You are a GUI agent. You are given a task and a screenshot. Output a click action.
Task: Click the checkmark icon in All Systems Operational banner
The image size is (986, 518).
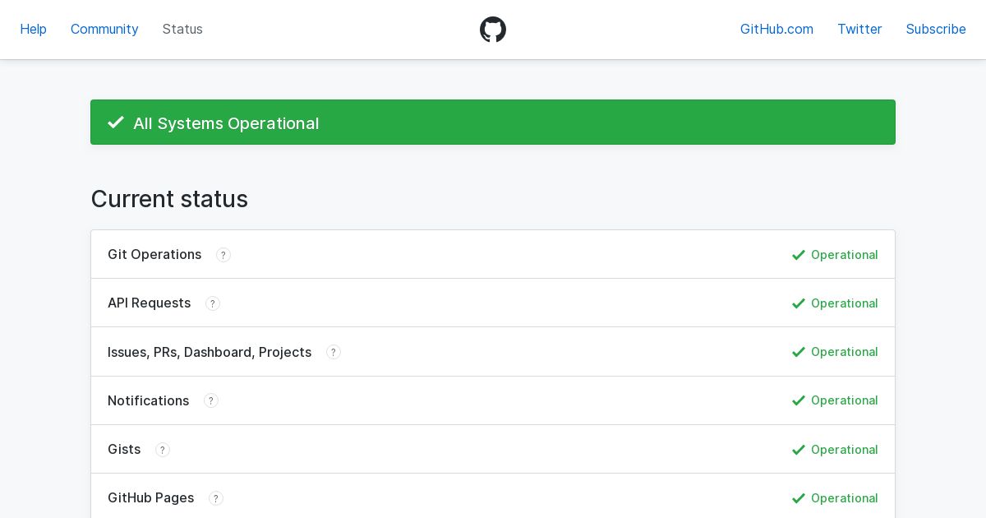116,123
